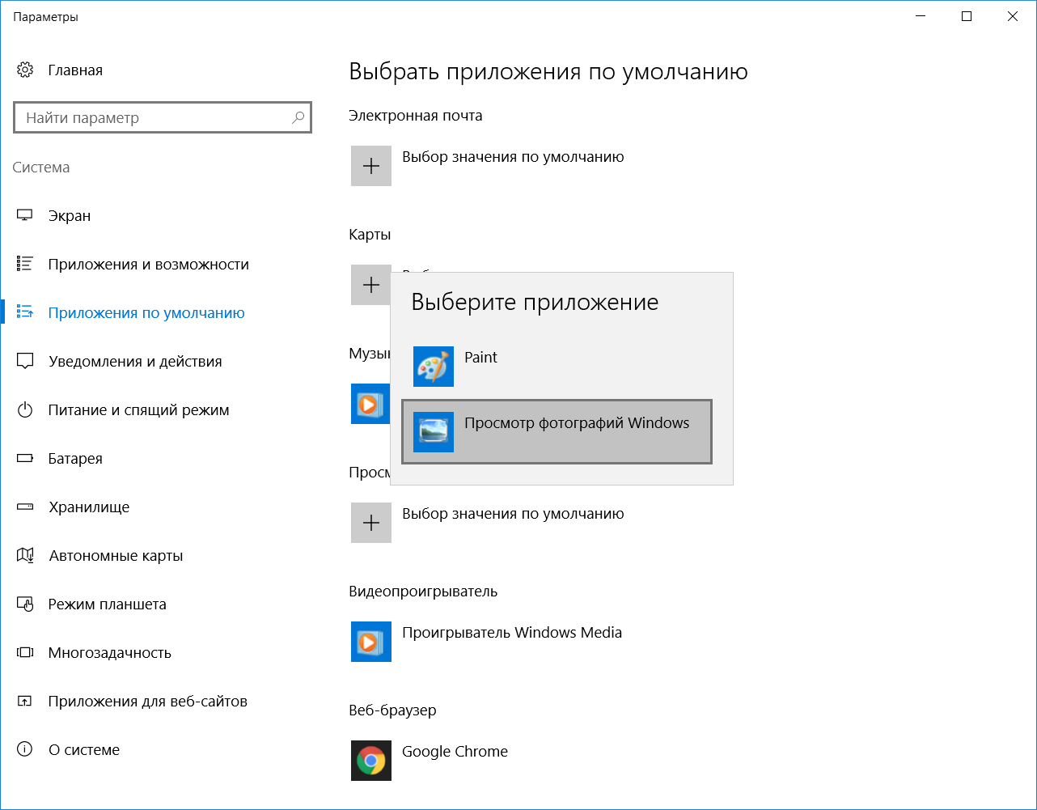Click the Веб-браузер label
Screen dimensions: 1037x810
(392, 710)
